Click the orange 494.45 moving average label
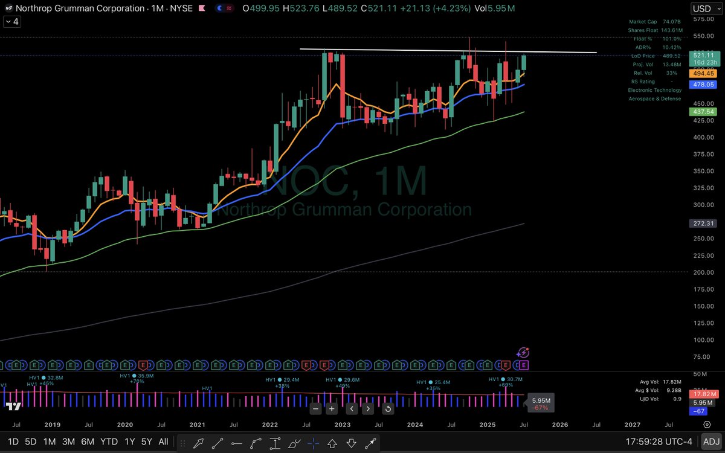This screenshot has width=725, height=453. click(703, 74)
